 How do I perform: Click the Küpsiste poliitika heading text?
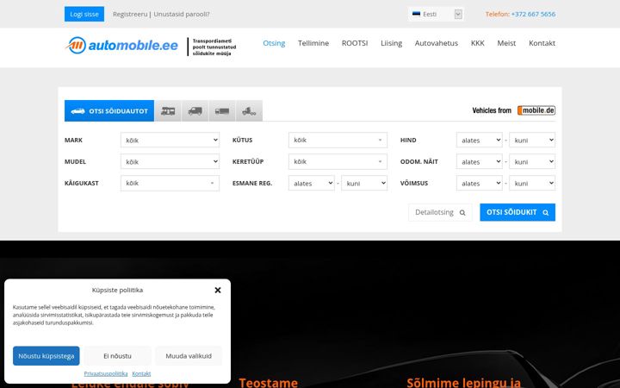tap(117, 291)
